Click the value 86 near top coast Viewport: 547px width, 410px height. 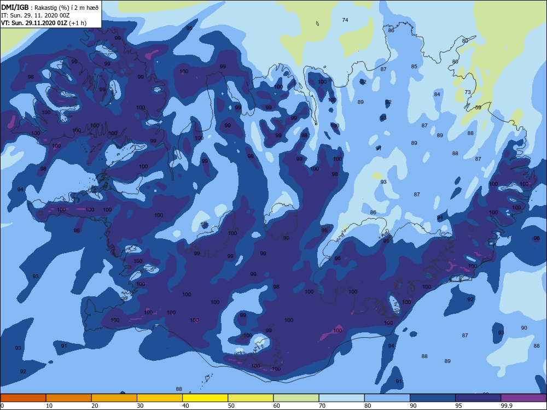coord(391,31)
